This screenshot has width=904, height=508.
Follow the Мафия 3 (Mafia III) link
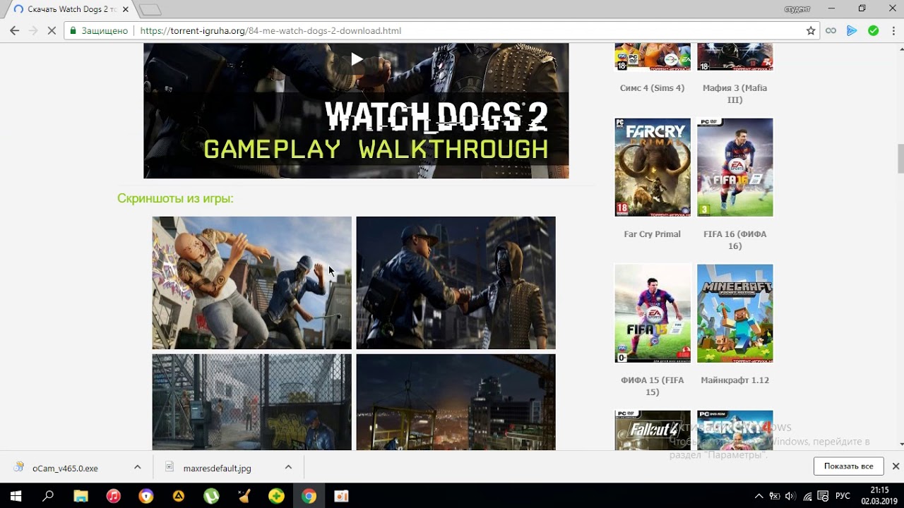pos(734,94)
